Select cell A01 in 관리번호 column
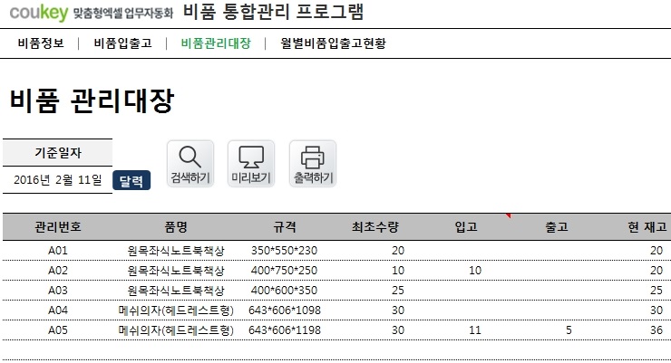 click(x=58, y=251)
